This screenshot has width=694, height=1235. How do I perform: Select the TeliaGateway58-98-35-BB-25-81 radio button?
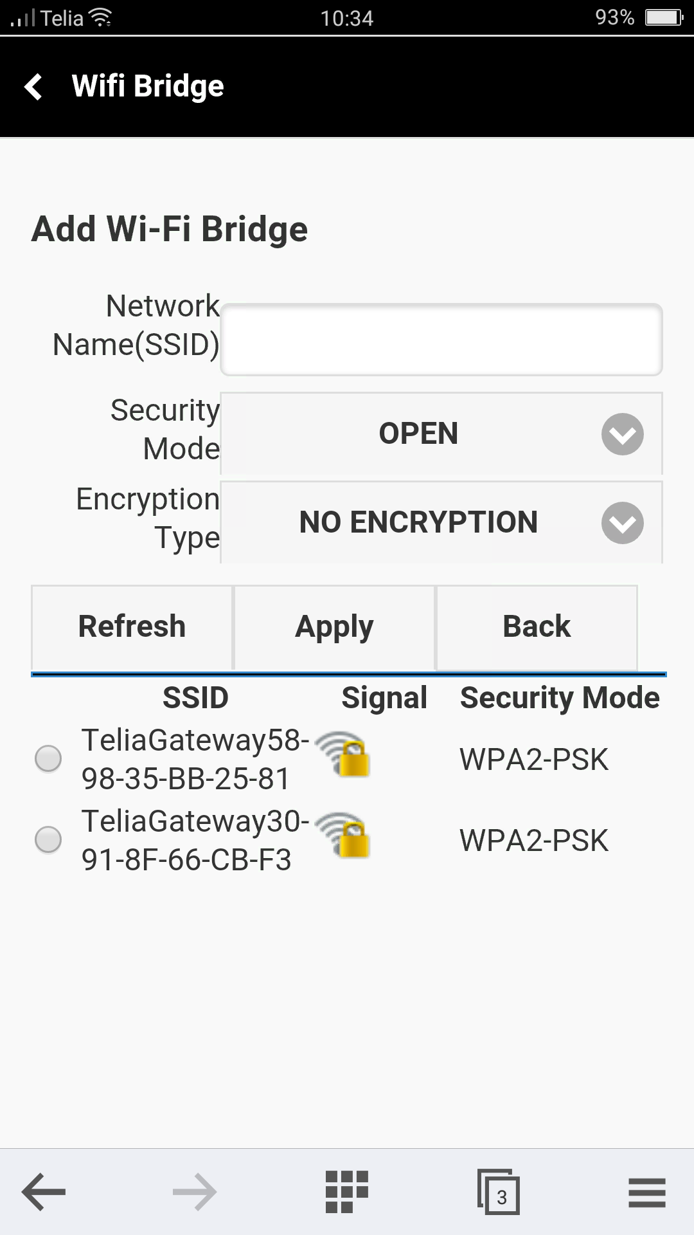48,758
